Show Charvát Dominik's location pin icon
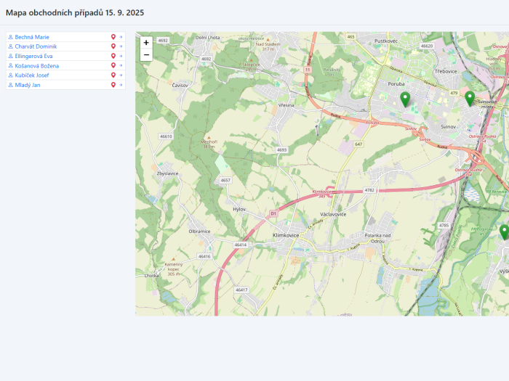 [113, 46]
